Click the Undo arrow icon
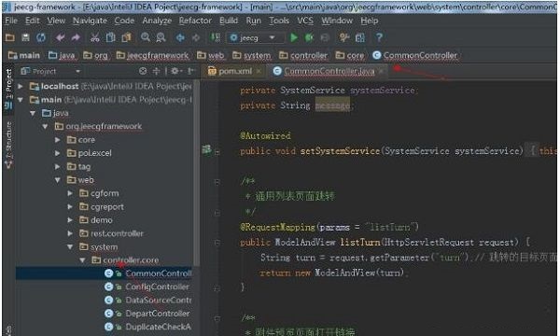 coord(60,37)
